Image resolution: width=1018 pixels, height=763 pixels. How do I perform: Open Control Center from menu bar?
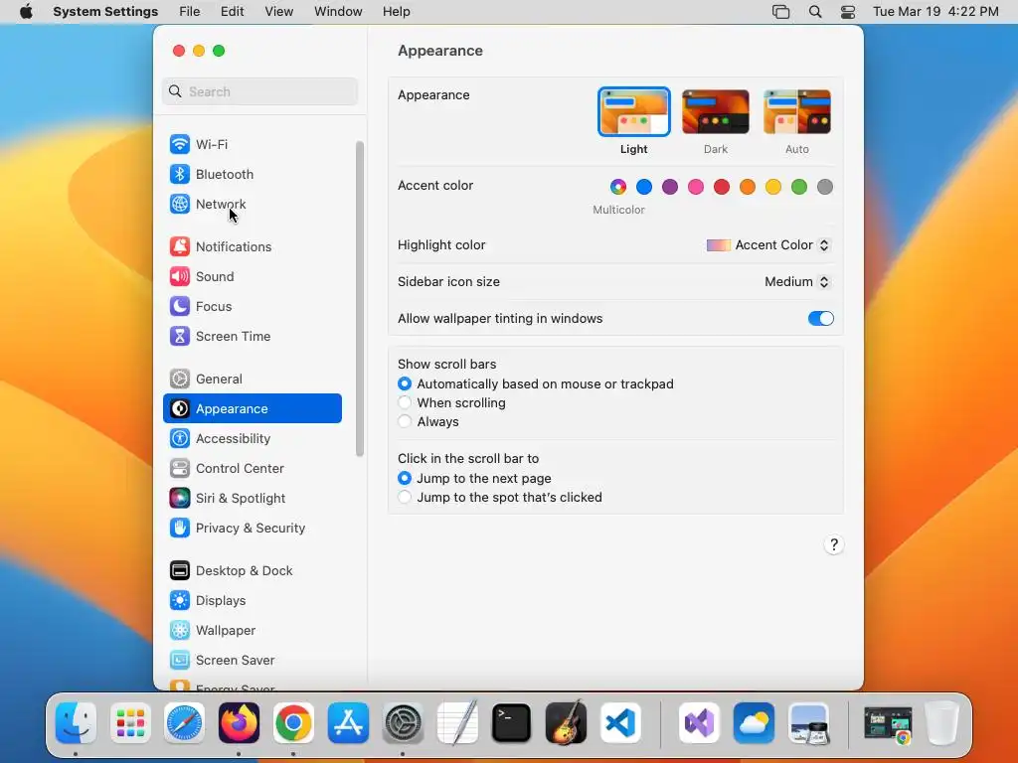pyautogui.click(x=847, y=12)
